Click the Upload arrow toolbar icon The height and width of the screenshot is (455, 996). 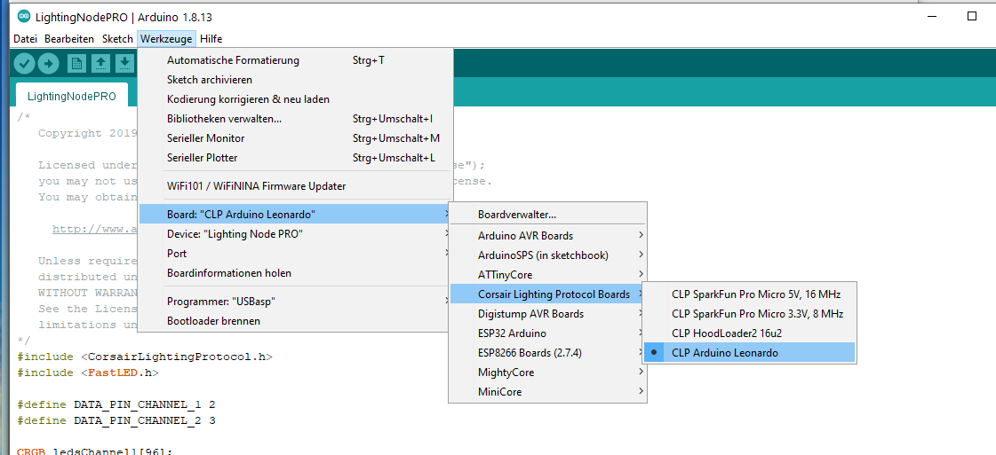[48, 63]
